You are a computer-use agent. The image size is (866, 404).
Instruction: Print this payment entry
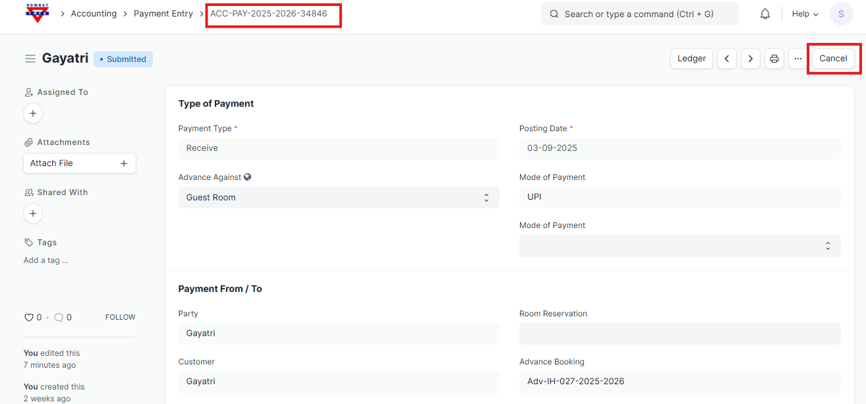(774, 59)
